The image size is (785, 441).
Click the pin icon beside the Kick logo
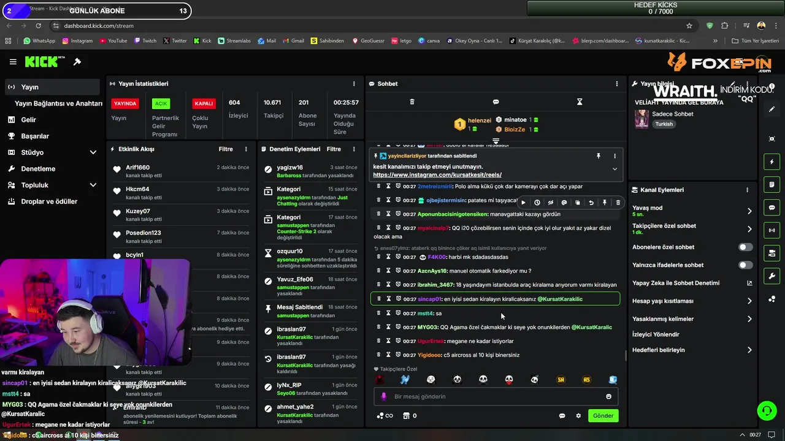click(77, 62)
